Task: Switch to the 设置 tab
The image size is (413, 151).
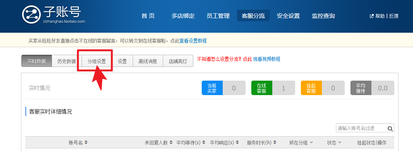Action: [122, 61]
